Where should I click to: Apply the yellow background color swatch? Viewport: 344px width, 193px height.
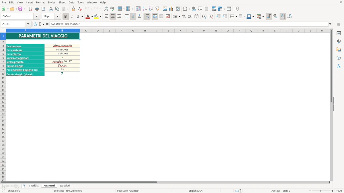pyautogui.click(x=96, y=17)
